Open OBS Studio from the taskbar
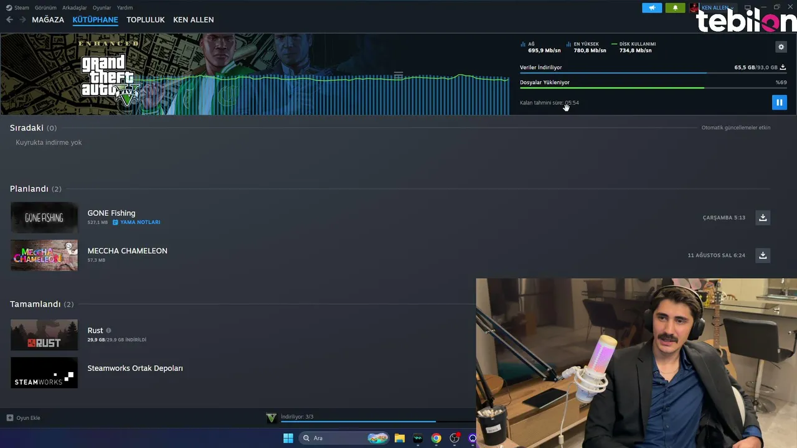The width and height of the screenshot is (797, 448). tap(455, 438)
